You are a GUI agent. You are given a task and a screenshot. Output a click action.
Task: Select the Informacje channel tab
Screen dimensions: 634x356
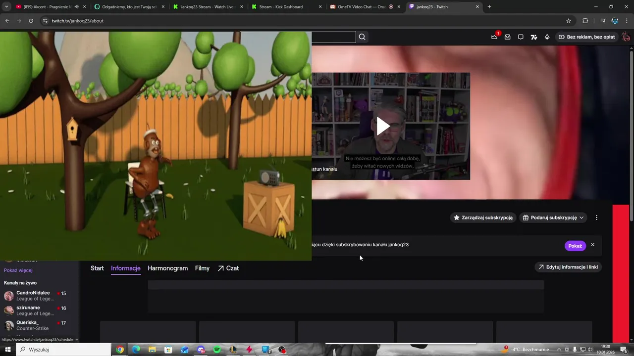pos(126,268)
